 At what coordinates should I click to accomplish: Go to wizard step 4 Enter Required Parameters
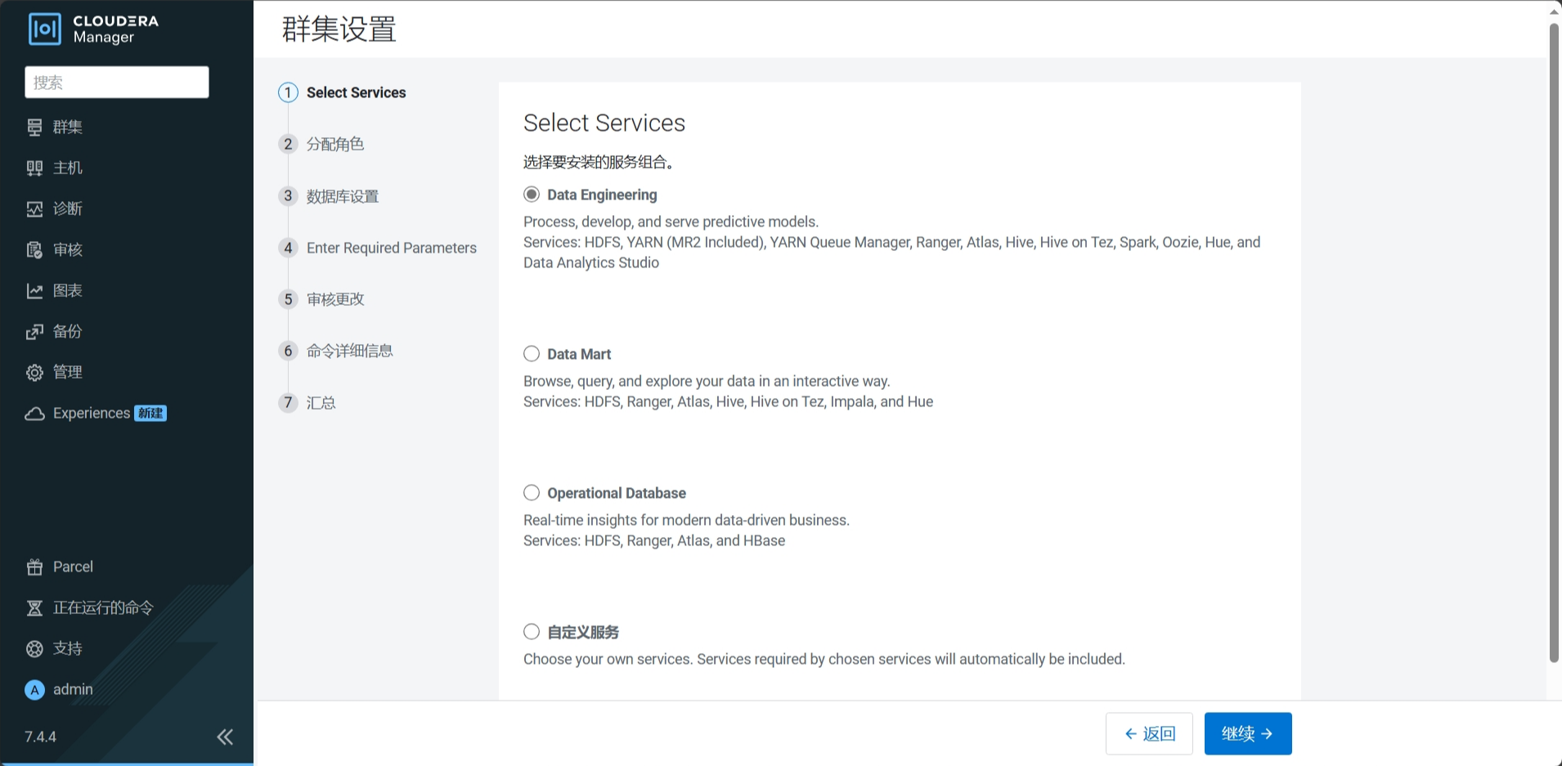pos(377,248)
